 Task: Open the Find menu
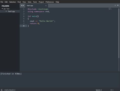pos(19,2)
